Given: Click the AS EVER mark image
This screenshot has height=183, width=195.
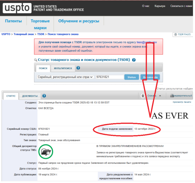Looking at the screenshot, I should click(x=170, y=116).
